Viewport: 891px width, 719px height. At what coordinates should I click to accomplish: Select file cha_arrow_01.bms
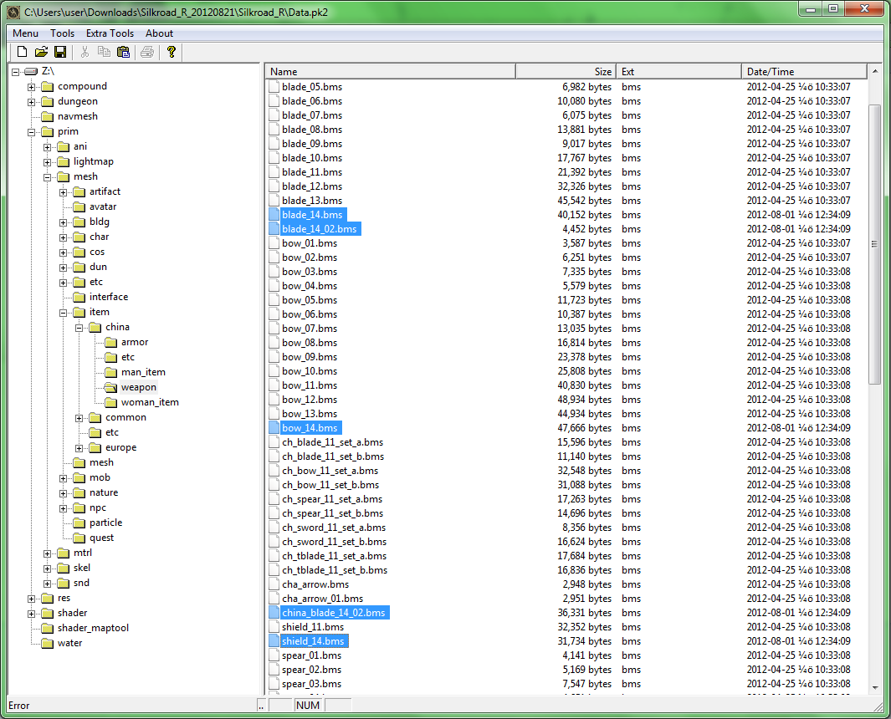(322, 599)
